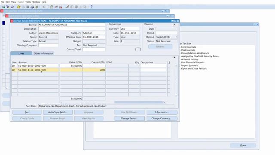Click the Reverse button
275x155 pixels.
click(x=160, y=47)
